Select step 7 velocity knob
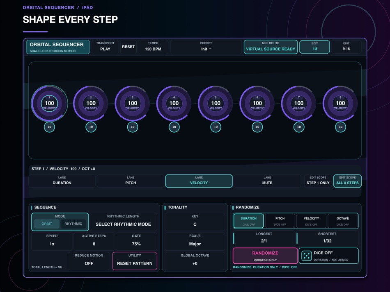390x292 pixels. click(299, 103)
